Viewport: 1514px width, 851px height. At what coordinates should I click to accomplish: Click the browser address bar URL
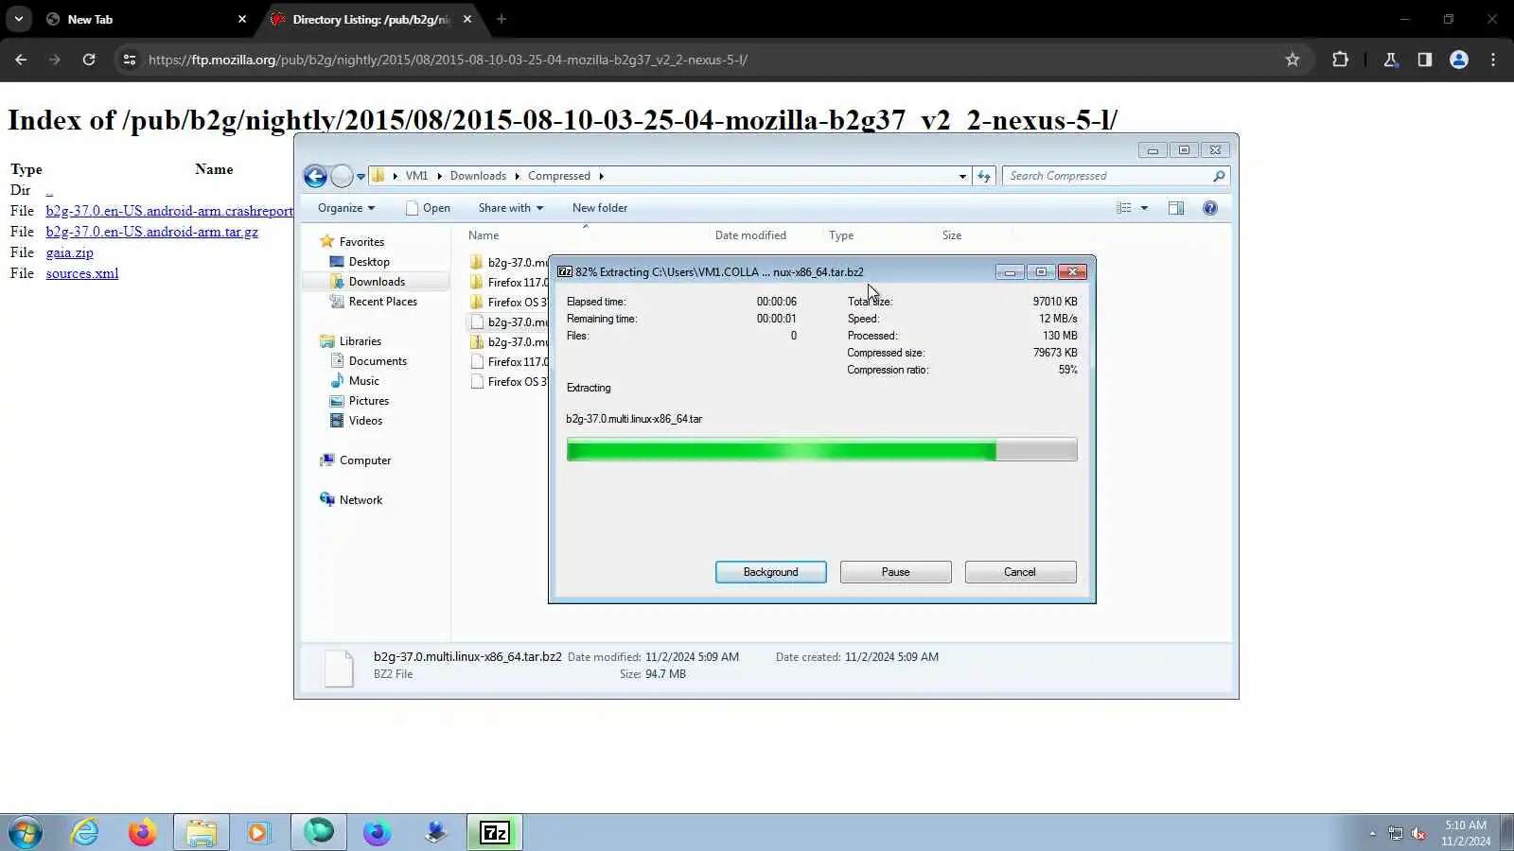click(x=448, y=60)
